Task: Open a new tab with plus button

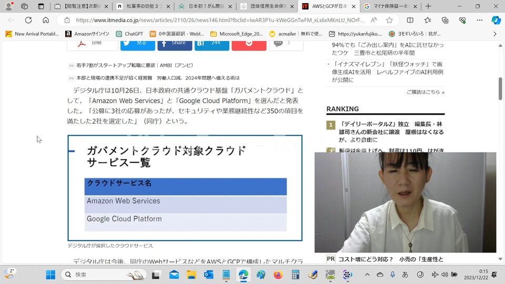Action: [x=428, y=6]
